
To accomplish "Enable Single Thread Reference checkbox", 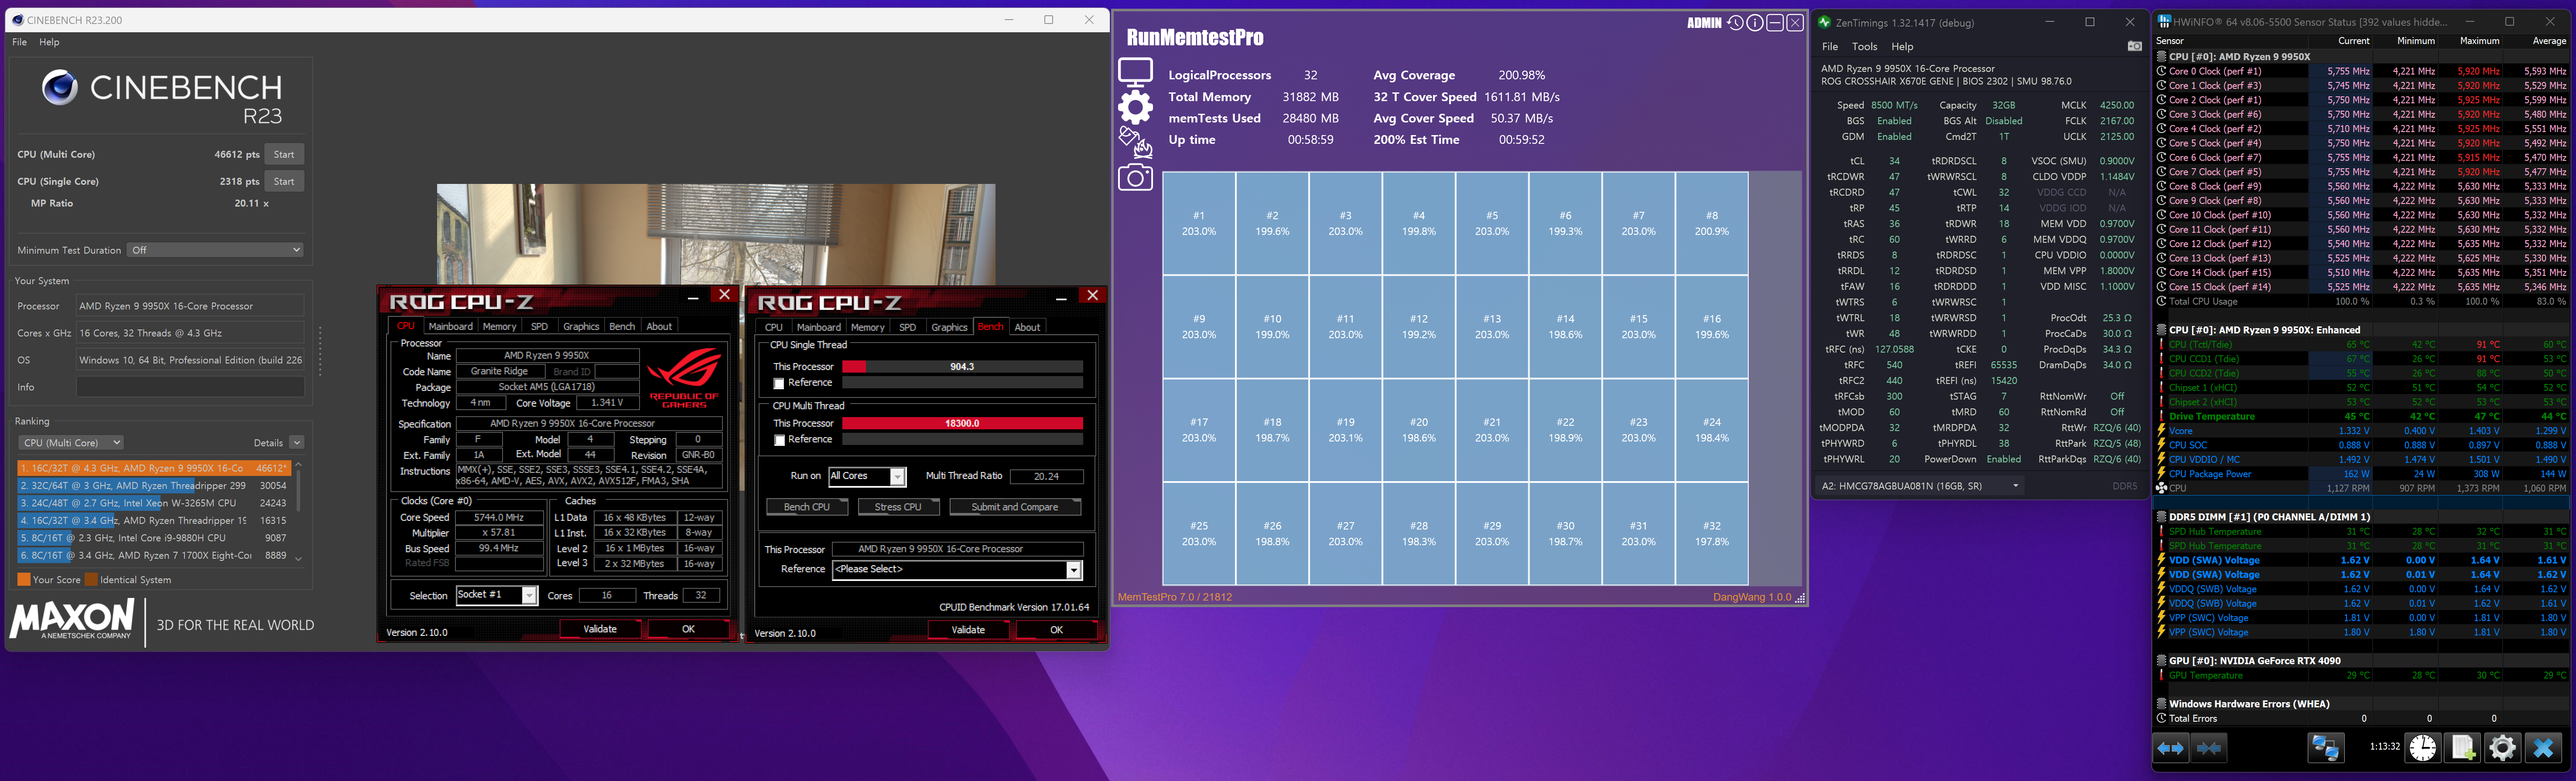I will click(x=779, y=384).
